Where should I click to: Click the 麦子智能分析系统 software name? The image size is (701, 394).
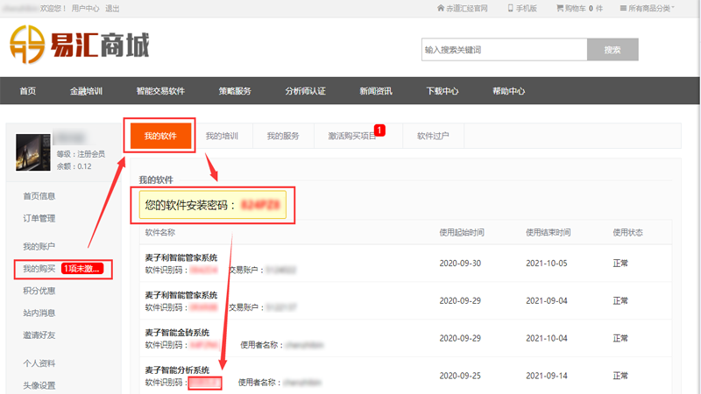[177, 370]
